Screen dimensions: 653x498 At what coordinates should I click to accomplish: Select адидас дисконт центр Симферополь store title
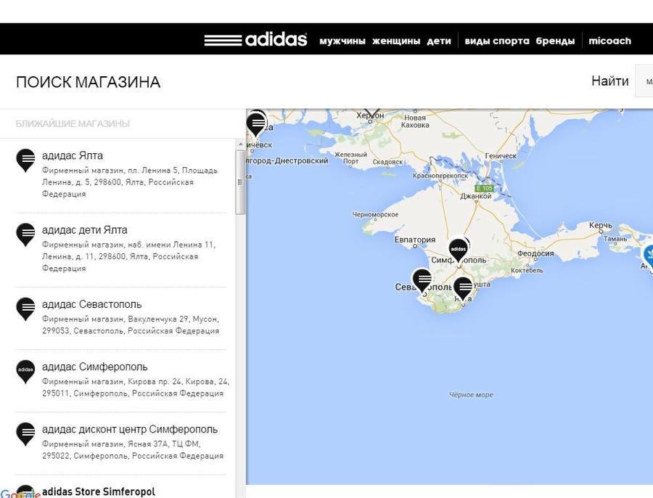(x=130, y=429)
